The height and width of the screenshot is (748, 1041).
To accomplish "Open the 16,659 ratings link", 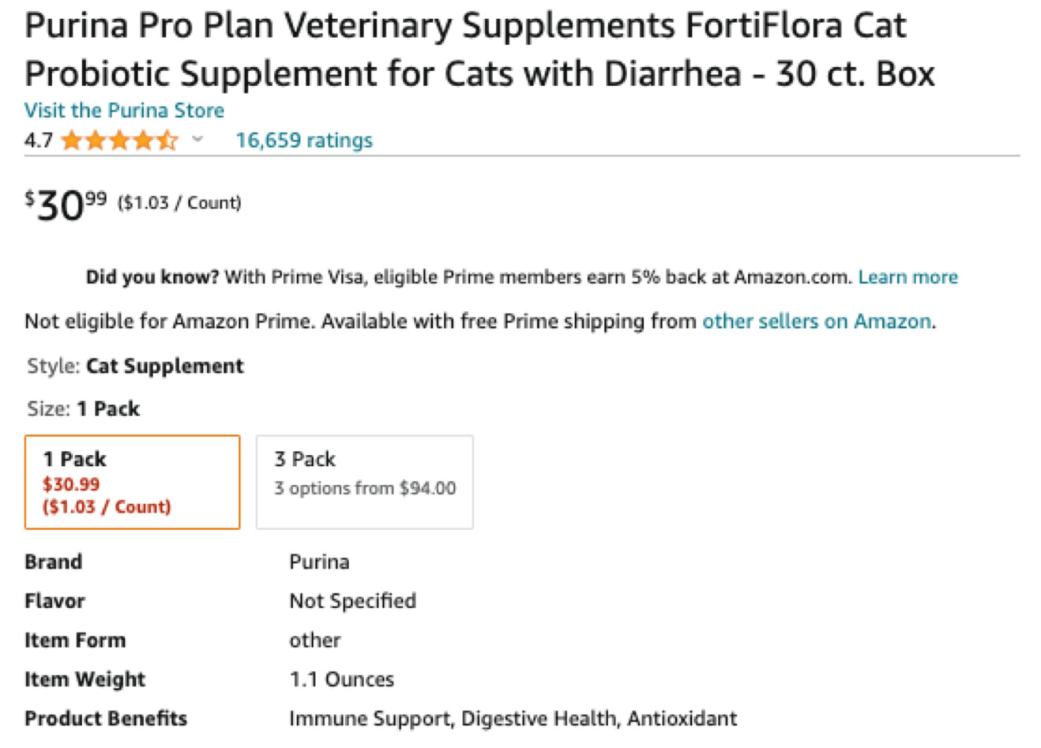I will 304,140.
